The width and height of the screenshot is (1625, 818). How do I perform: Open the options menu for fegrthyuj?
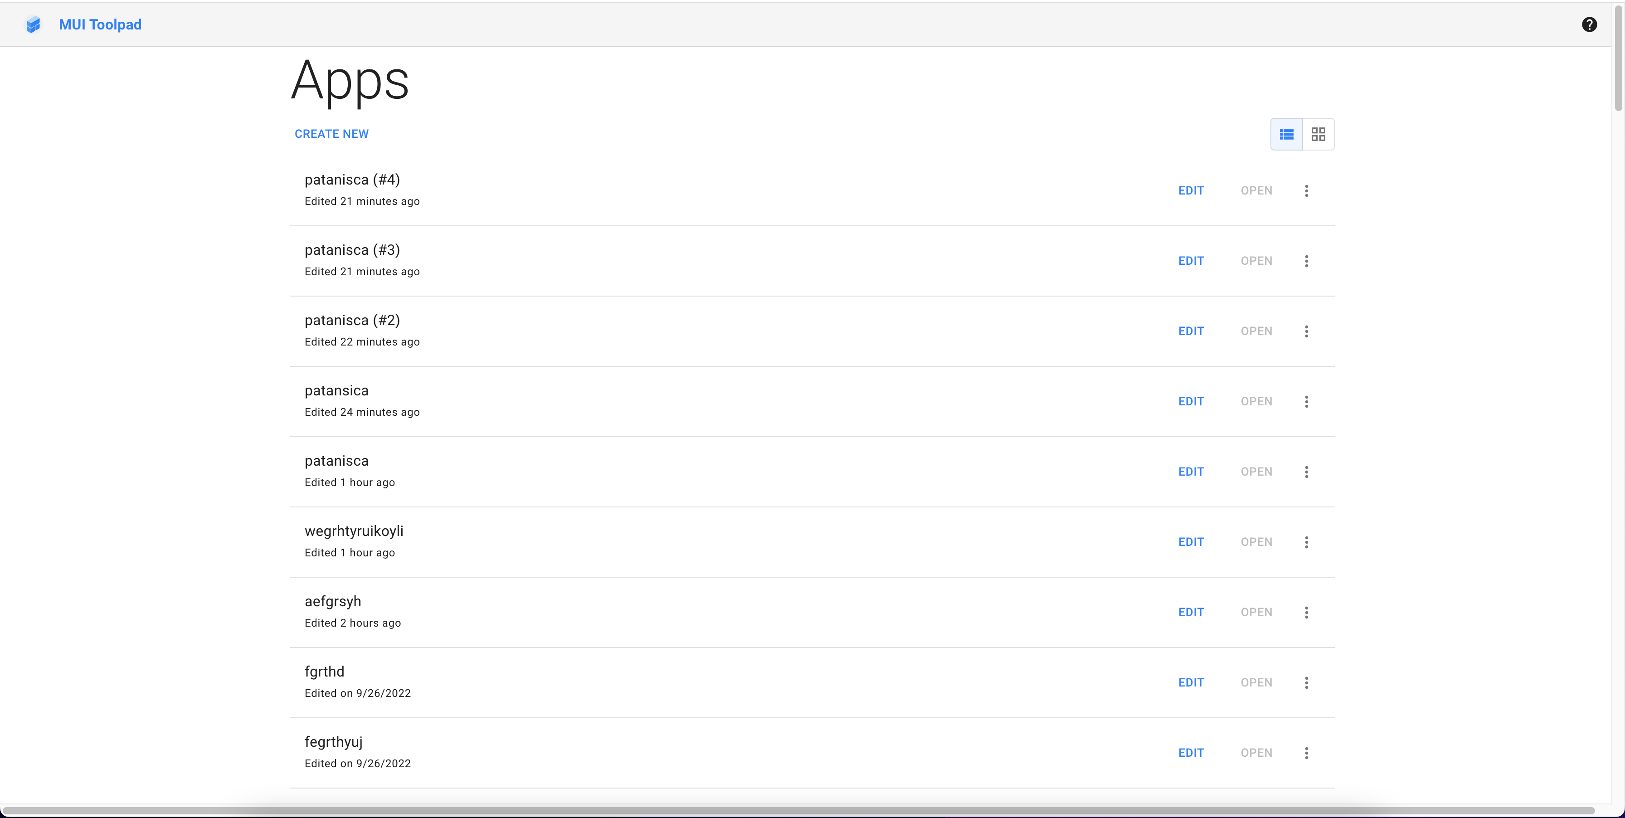coord(1306,752)
